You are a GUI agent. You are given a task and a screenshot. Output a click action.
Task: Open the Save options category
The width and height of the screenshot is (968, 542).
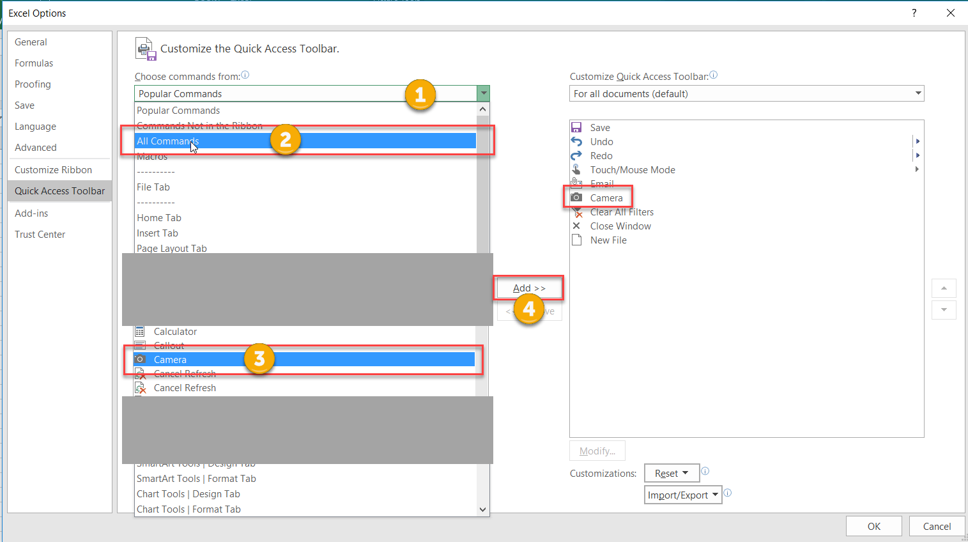coord(59,105)
